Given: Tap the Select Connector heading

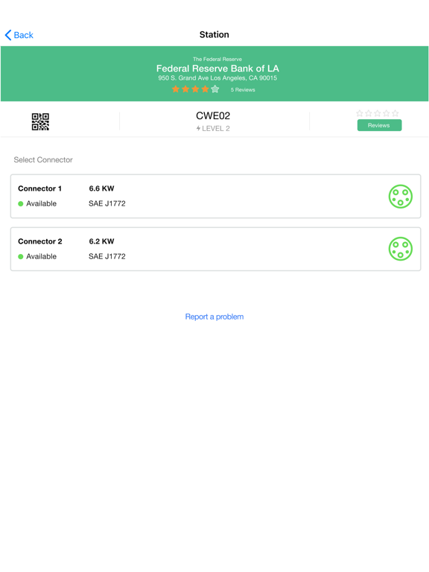Looking at the screenshot, I should coord(43,160).
